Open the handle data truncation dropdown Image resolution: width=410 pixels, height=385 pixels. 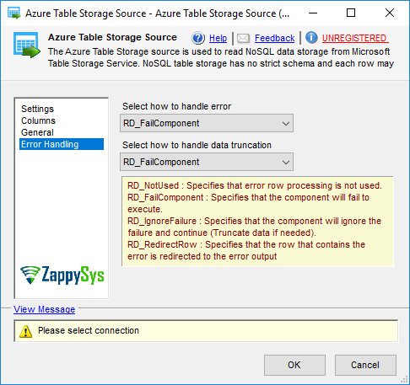(207, 162)
